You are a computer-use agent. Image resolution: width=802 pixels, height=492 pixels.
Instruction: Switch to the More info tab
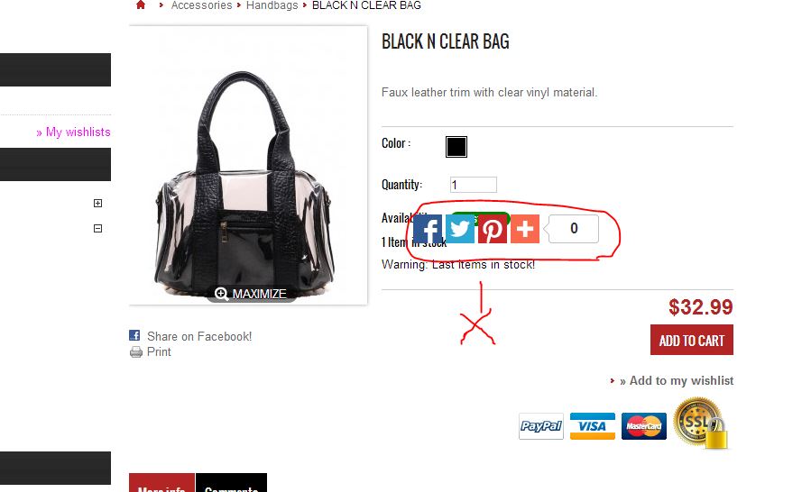161,484
